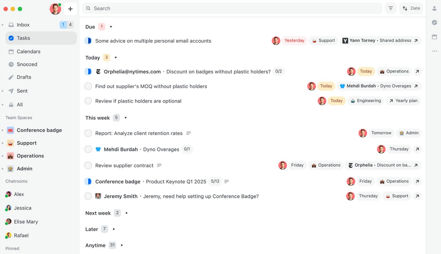441x254 pixels.
Task: Open the arrow link on Product Keynote row
Action: (x=417, y=181)
